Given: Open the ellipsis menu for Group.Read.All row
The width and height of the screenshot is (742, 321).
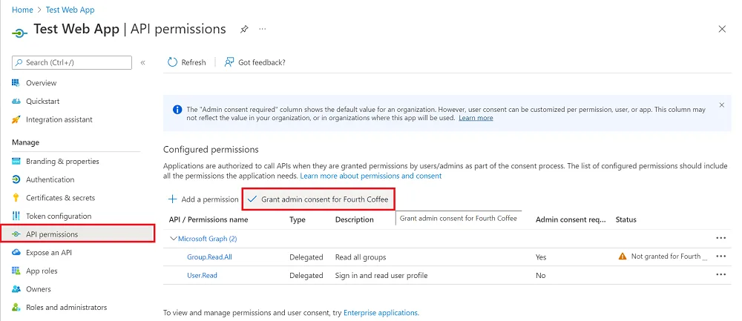Looking at the screenshot, I should (x=720, y=257).
